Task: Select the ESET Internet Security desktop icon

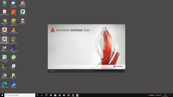Action: pos(4,58)
